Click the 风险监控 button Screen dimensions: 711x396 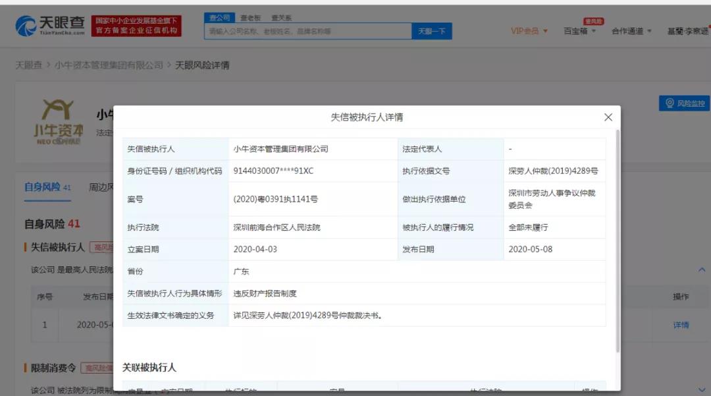(685, 103)
